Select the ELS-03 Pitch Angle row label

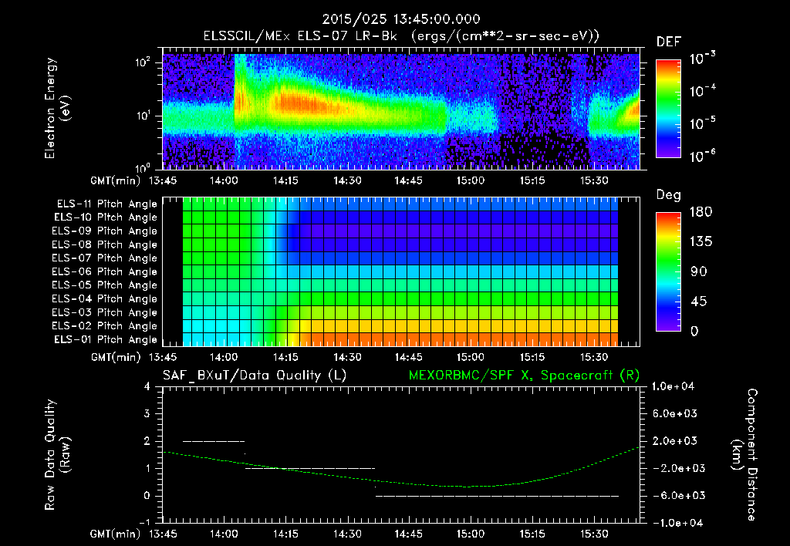(x=105, y=312)
